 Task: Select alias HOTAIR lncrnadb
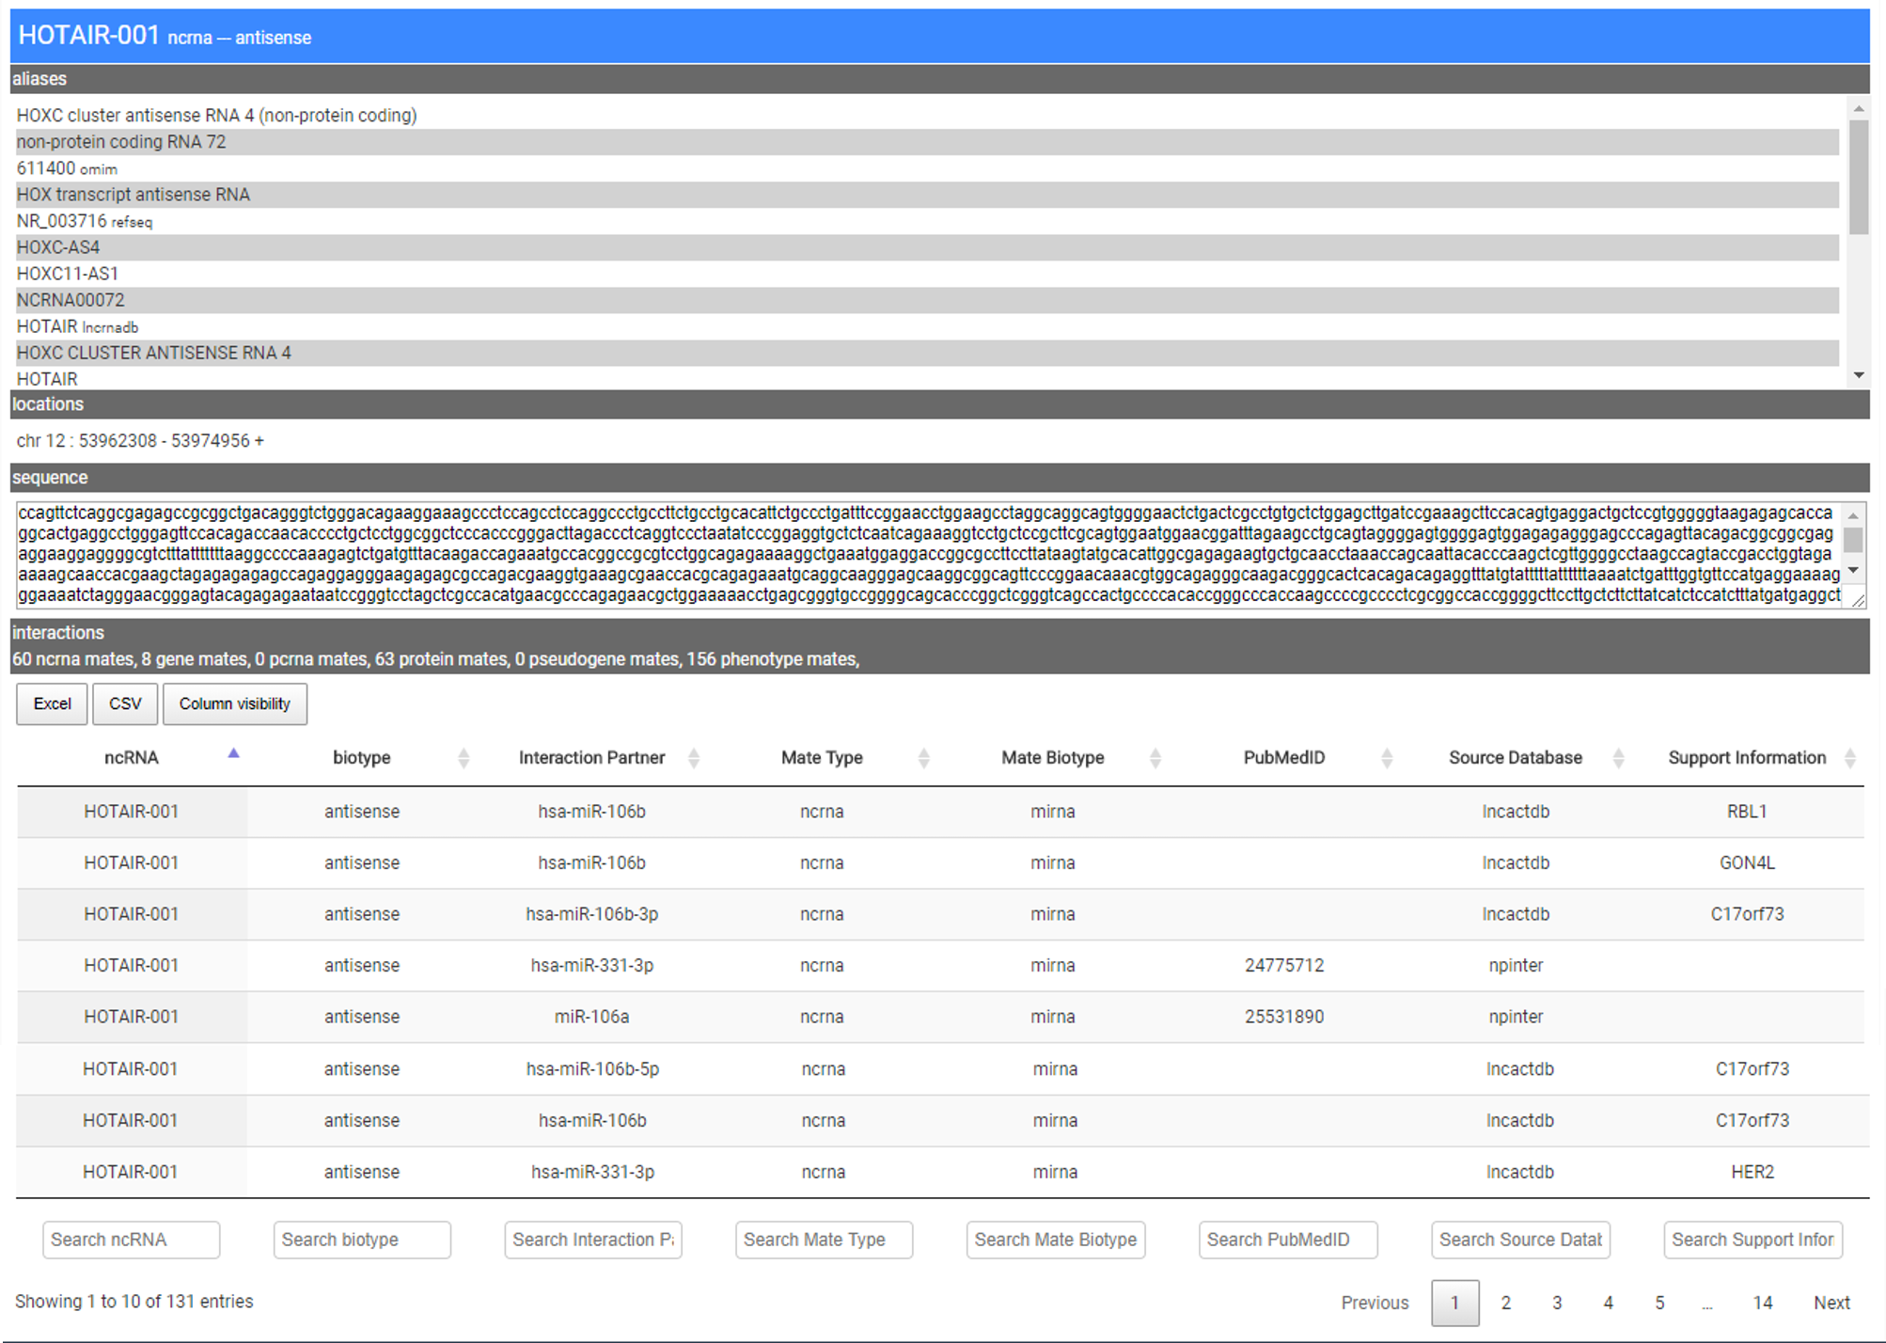(77, 326)
